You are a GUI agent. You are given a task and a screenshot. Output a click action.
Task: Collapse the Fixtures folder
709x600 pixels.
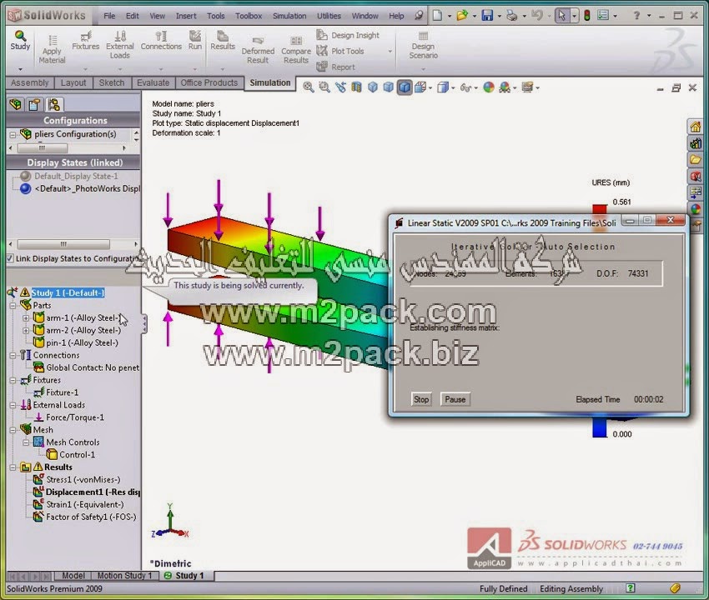coord(13,380)
